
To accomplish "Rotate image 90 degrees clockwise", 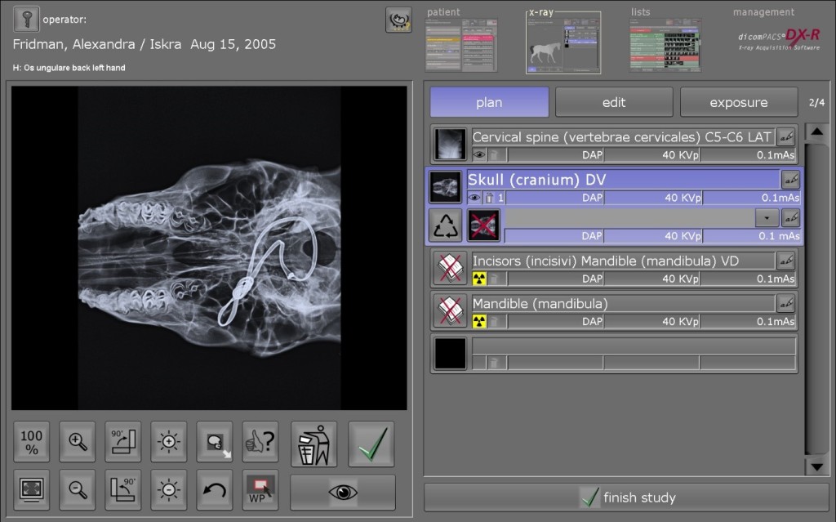I will tap(123, 441).
